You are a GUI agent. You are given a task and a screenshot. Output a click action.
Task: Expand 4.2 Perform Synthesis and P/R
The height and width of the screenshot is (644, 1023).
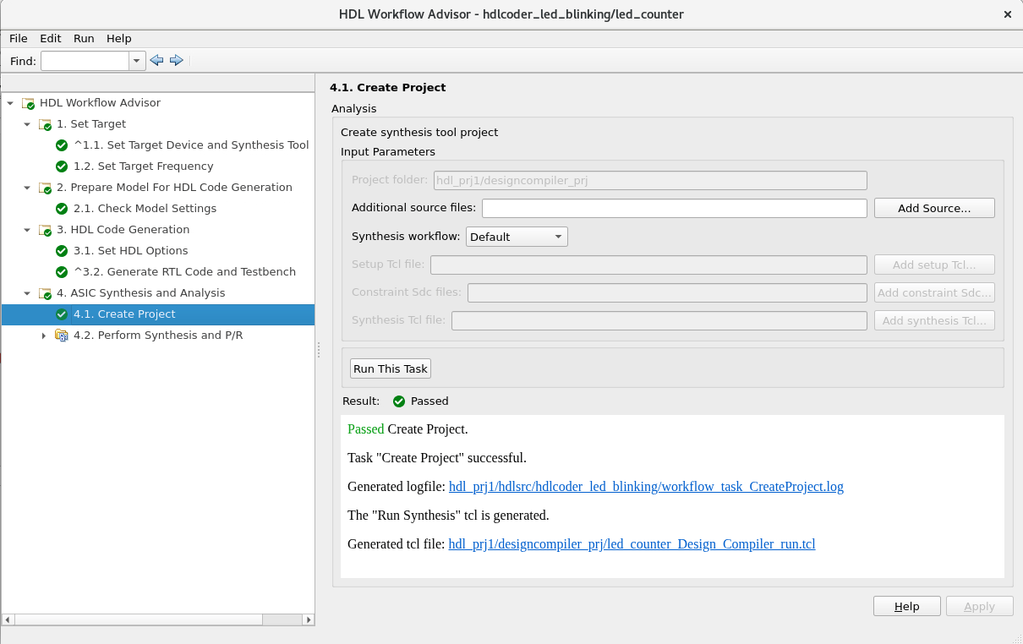[44, 336]
